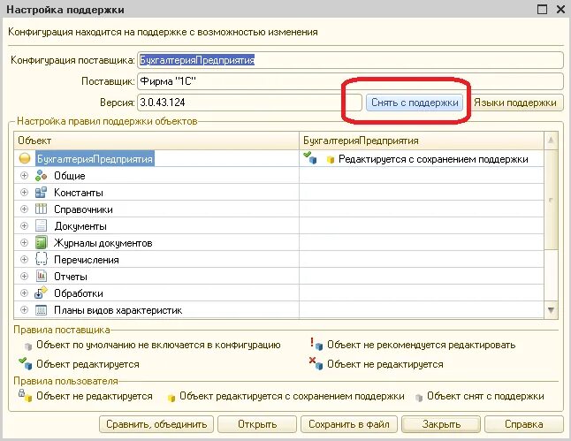Close the Настройка поддержки window

coord(561,9)
